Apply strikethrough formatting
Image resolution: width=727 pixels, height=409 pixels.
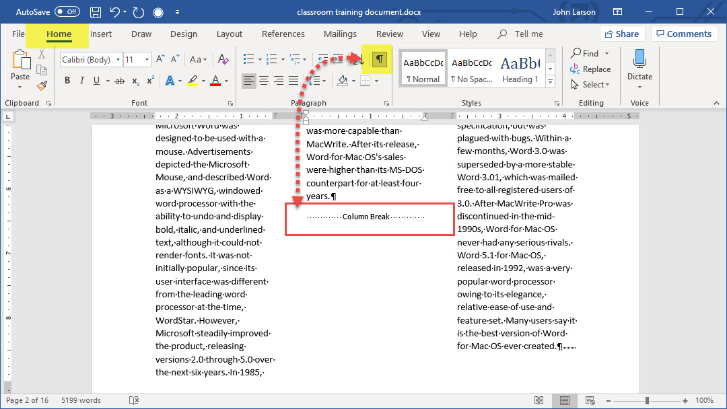(120, 81)
